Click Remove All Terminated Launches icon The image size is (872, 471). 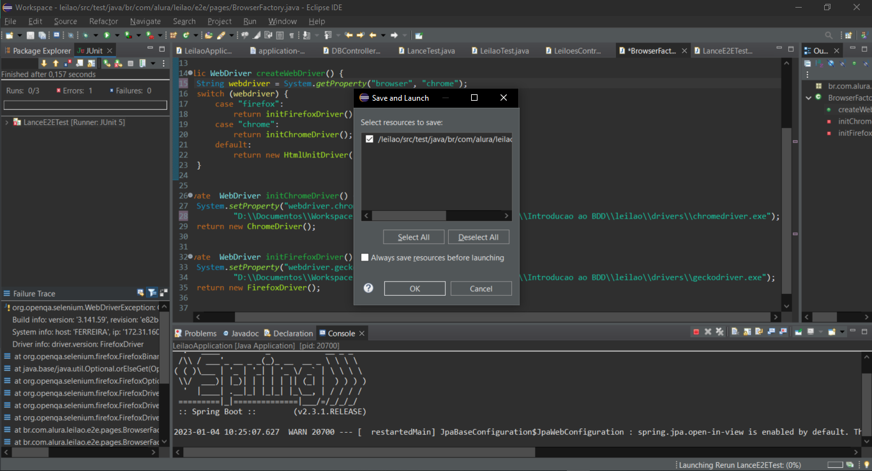(x=719, y=331)
